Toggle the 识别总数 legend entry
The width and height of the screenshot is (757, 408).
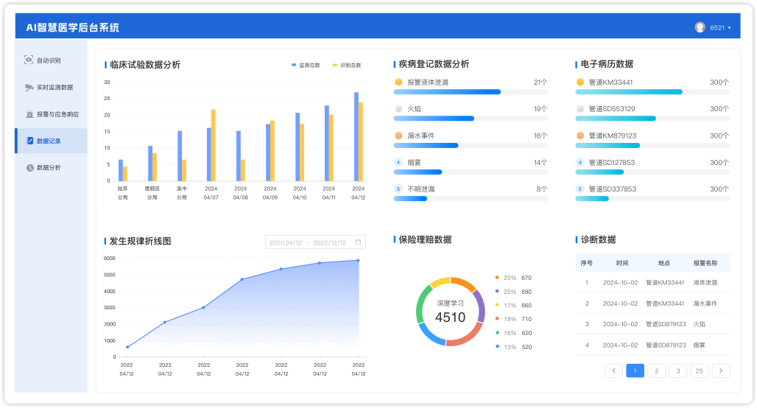pos(347,66)
